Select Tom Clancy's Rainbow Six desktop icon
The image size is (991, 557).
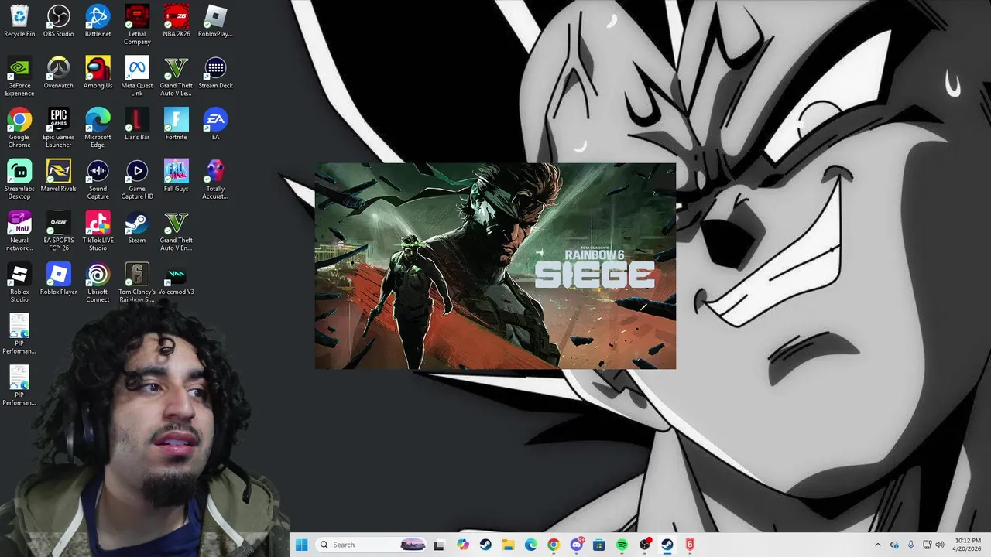137,282
